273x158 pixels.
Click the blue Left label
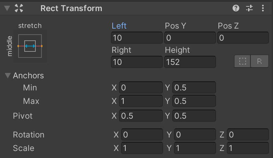(x=119, y=26)
